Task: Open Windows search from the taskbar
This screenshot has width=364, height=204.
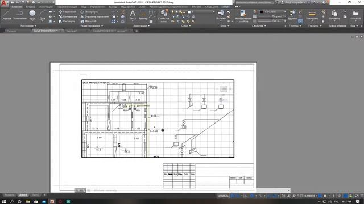Action: [11, 202]
